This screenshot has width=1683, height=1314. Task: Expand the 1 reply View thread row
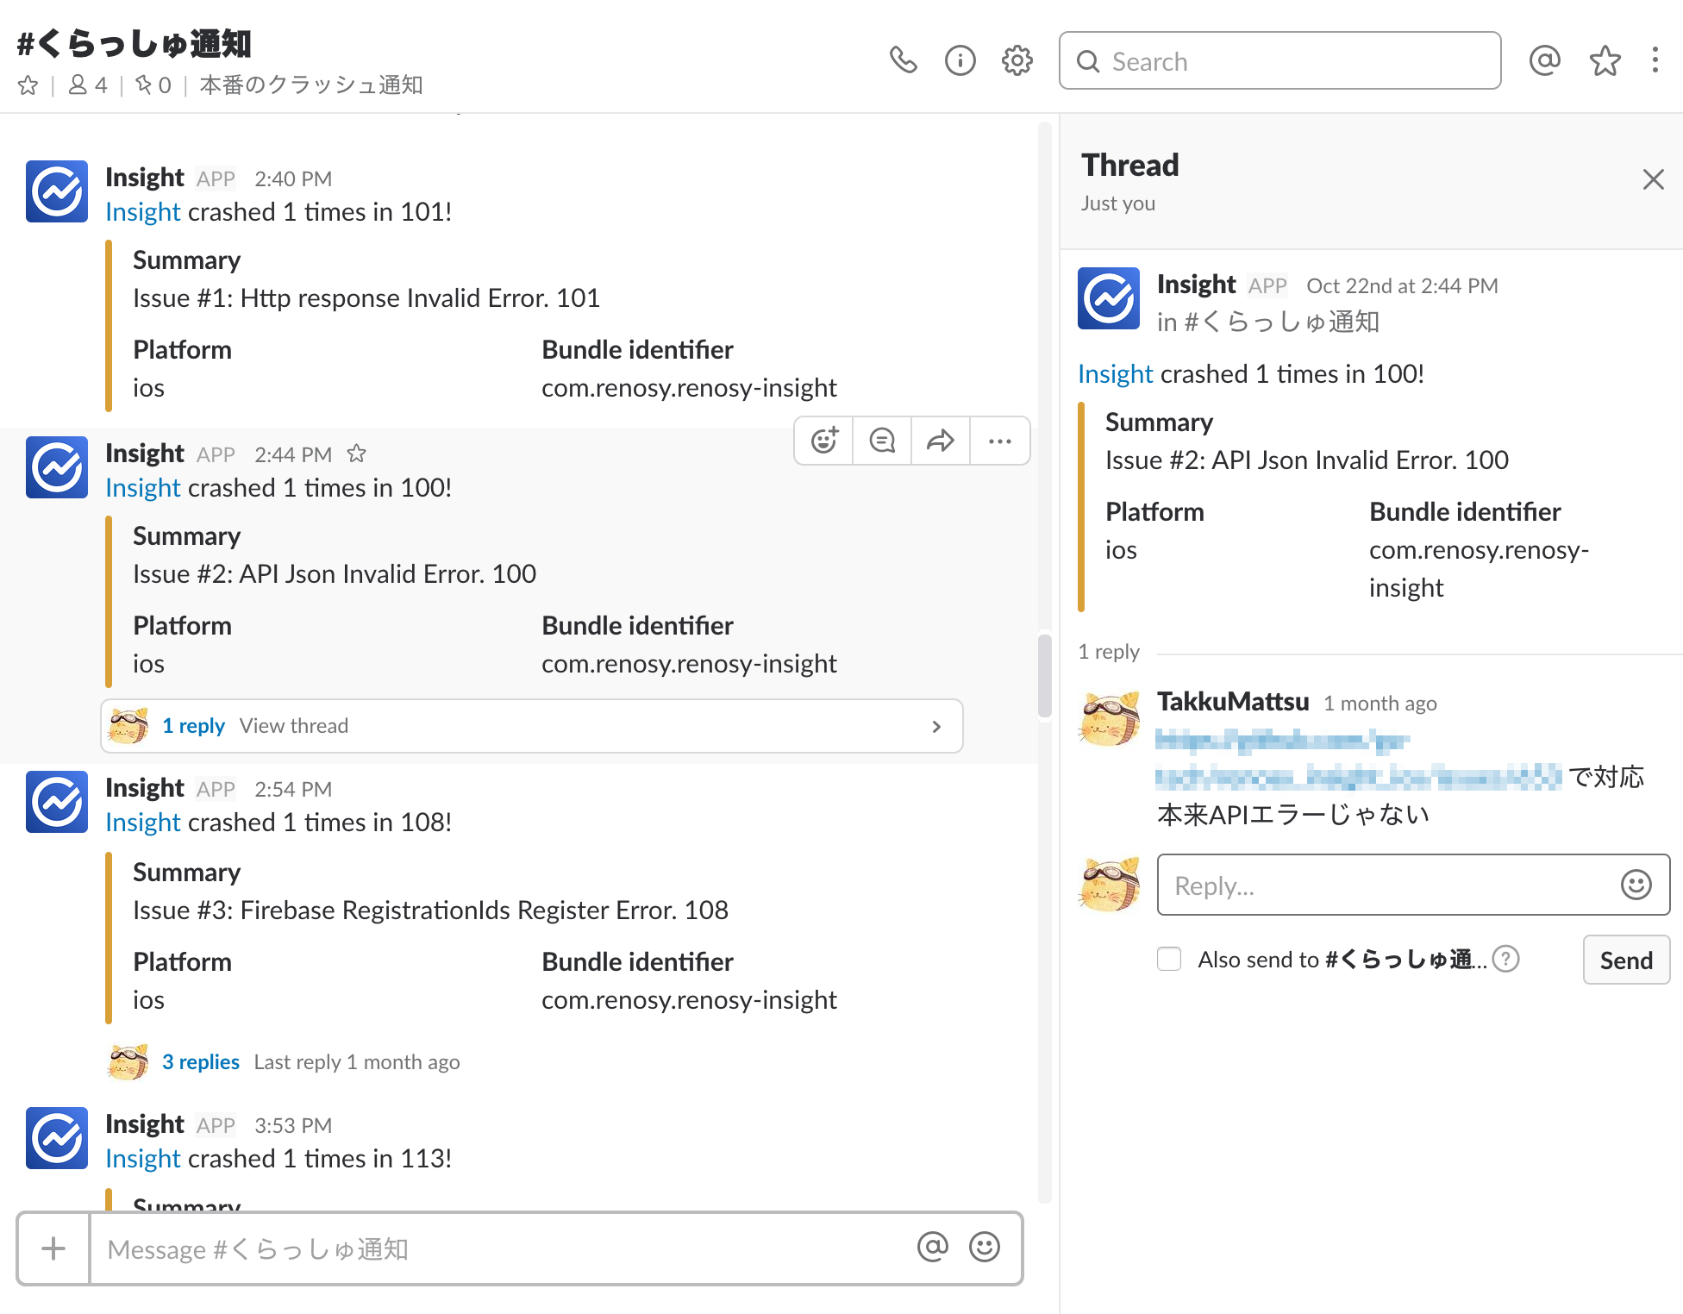point(531,726)
